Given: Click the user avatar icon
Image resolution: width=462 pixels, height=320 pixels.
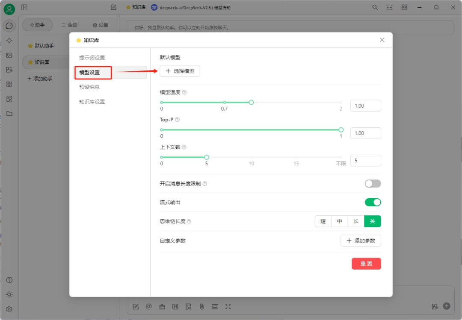Looking at the screenshot, I should (9, 9).
